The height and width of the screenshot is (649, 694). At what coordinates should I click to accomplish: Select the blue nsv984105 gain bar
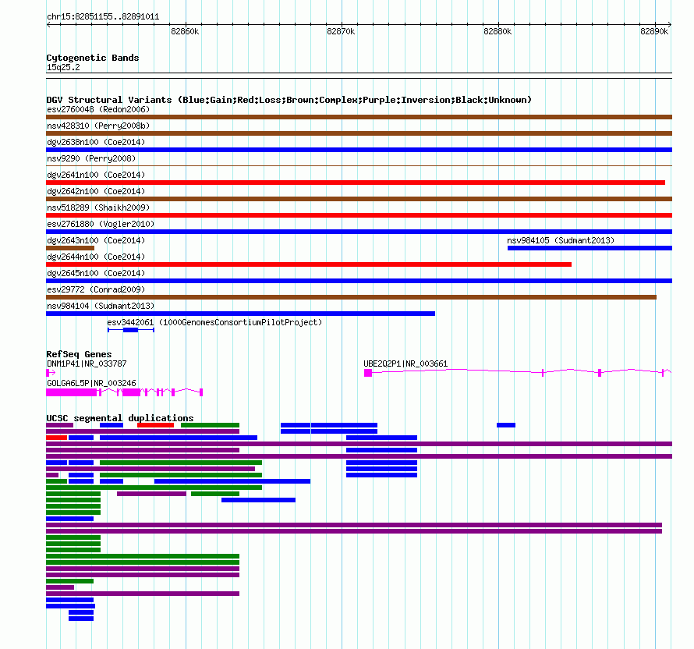pyautogui.click(x=590, y=248)
